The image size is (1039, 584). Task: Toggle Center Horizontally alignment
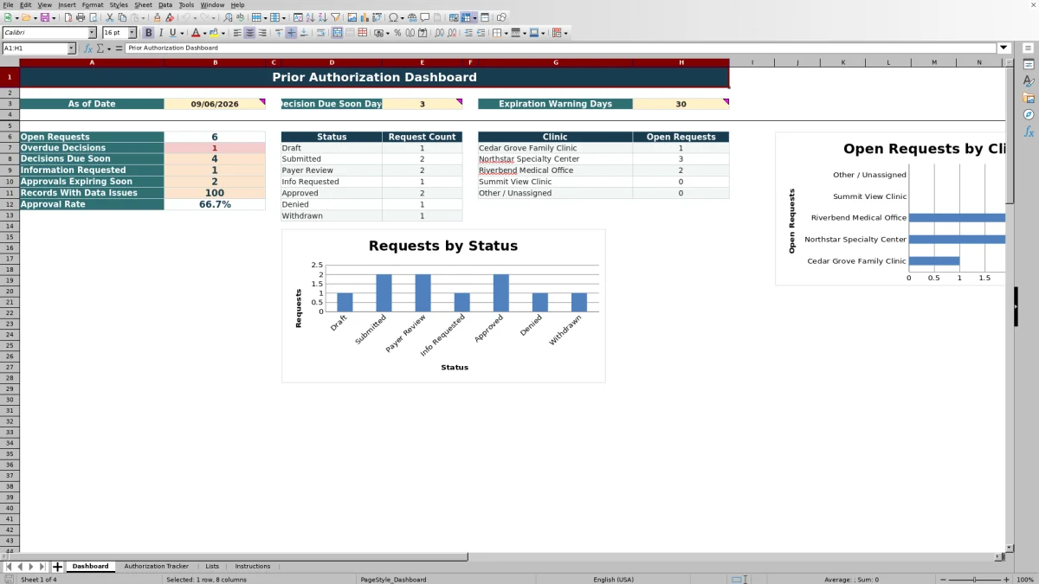(249, 33)
